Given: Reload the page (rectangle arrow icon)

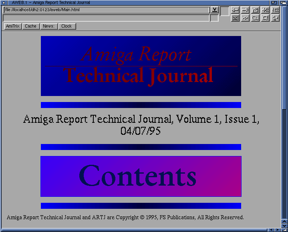Looking at the screenshot, I should 265,18.
